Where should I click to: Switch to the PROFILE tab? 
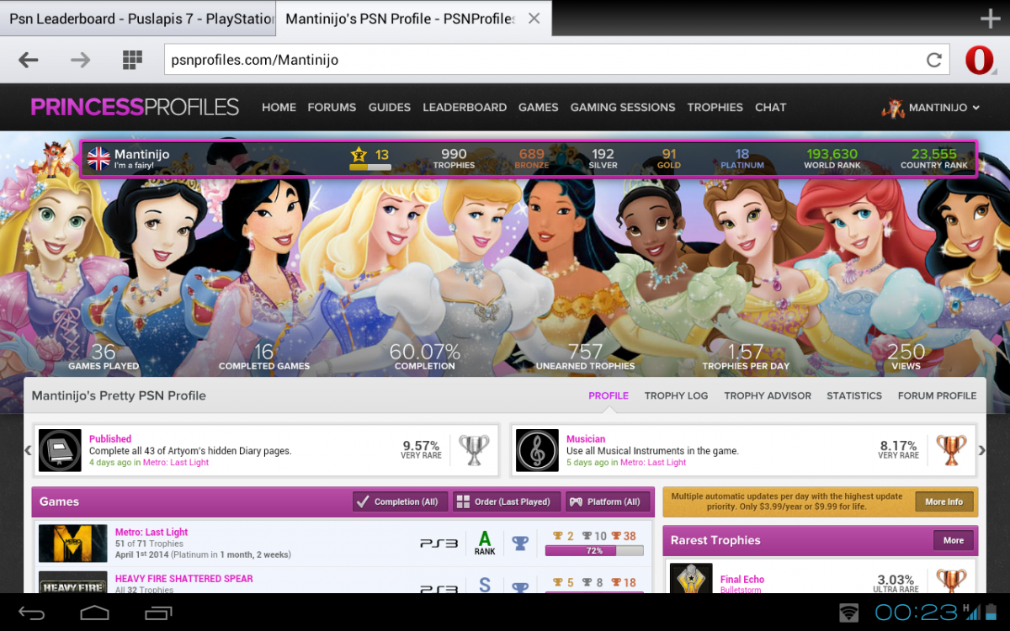point(609,395)
